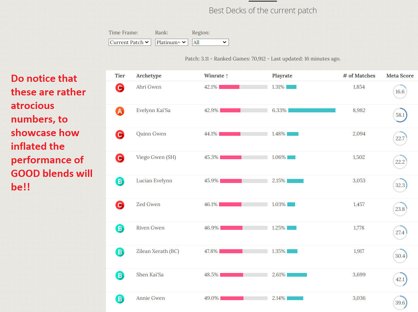Screen dimensions: 418x312
Task: Open the Time Frame dropdown
Action: [x=130, y=42]
